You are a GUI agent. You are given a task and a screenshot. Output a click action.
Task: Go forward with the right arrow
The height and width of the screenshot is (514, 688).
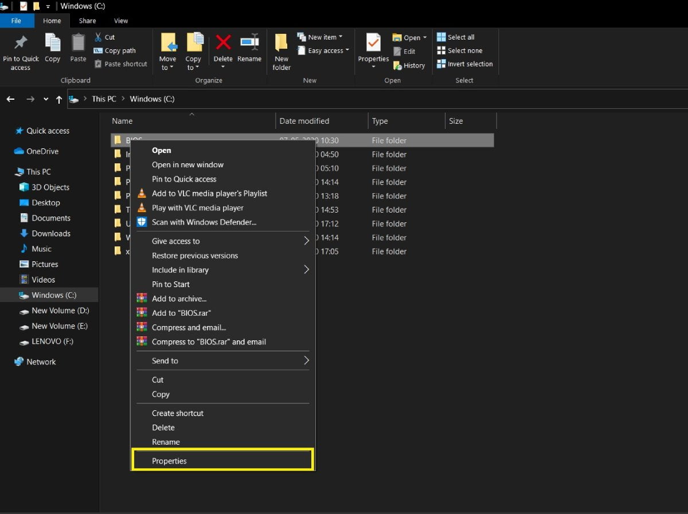point(30,99)
